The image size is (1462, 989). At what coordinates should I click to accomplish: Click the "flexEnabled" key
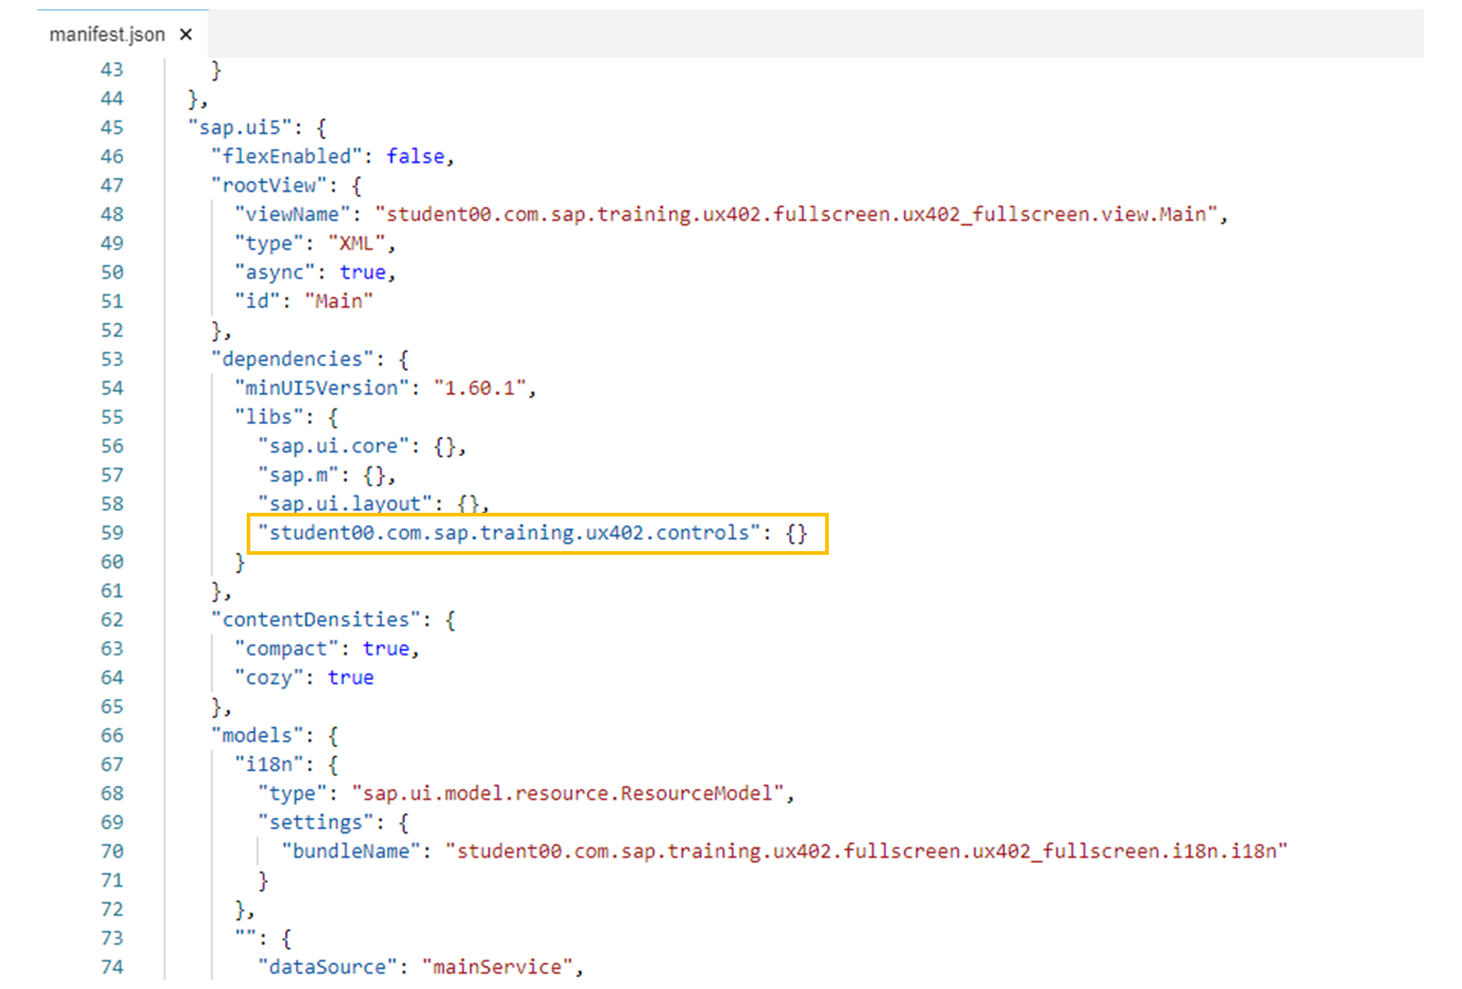(x=287, y=156)
